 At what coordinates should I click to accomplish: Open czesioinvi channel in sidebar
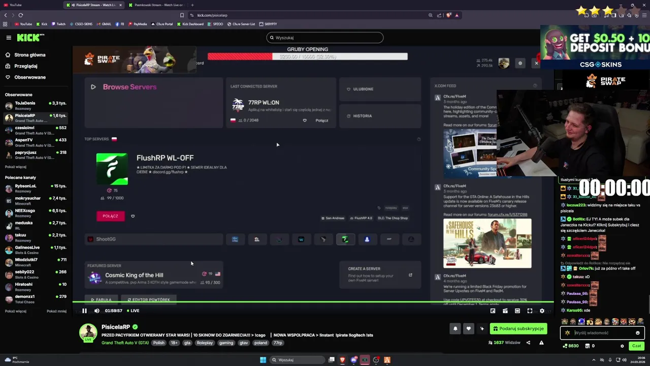tap(36, 130)
